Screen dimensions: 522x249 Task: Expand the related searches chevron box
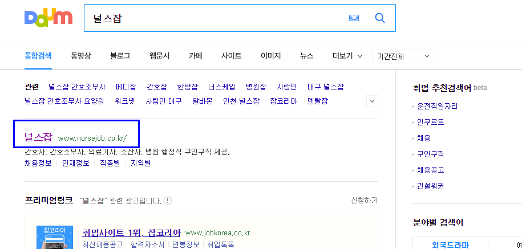tap(372, 101)
